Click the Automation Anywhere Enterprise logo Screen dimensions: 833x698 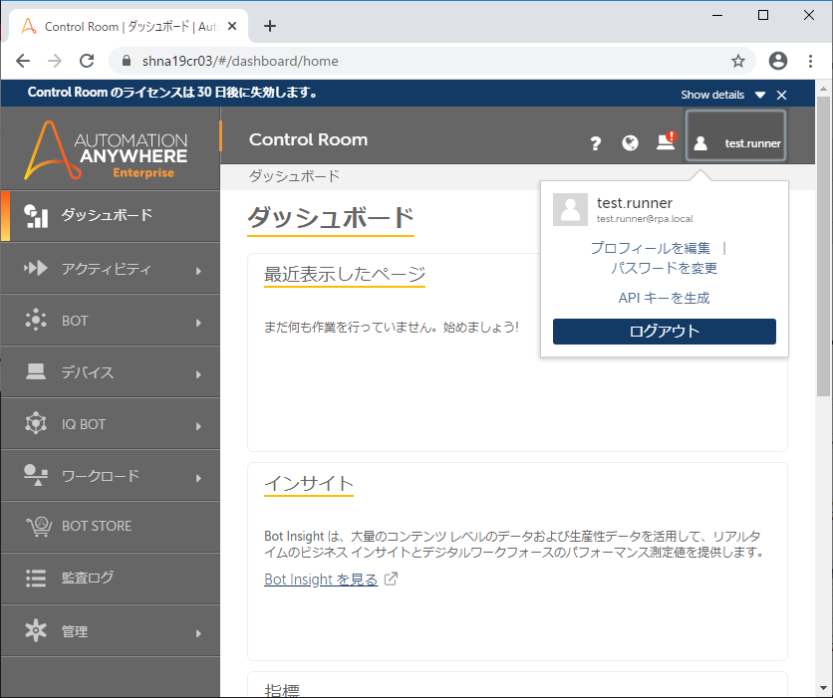click(107, 150)
